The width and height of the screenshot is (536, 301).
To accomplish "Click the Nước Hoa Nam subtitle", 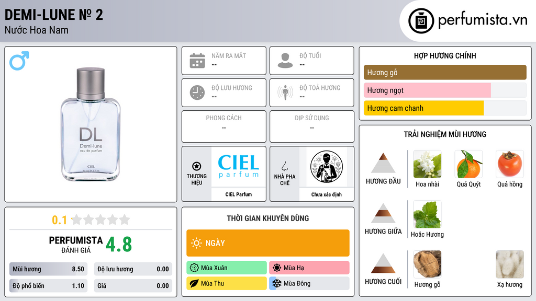I will coord(37,30).
